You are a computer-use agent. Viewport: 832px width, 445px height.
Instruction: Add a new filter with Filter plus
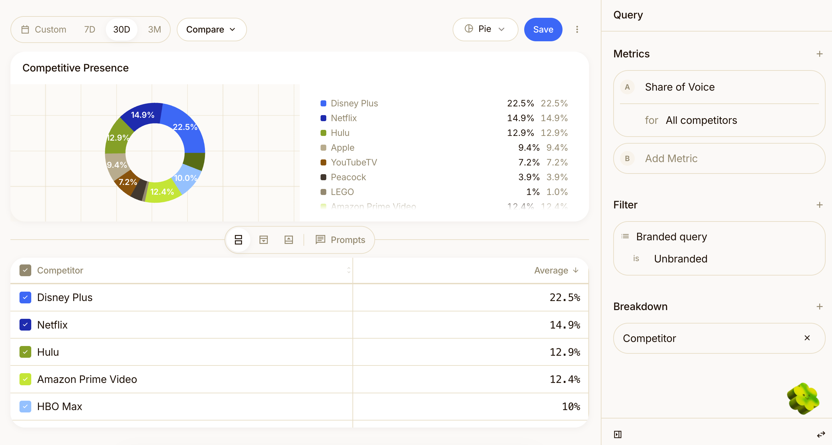820,205
